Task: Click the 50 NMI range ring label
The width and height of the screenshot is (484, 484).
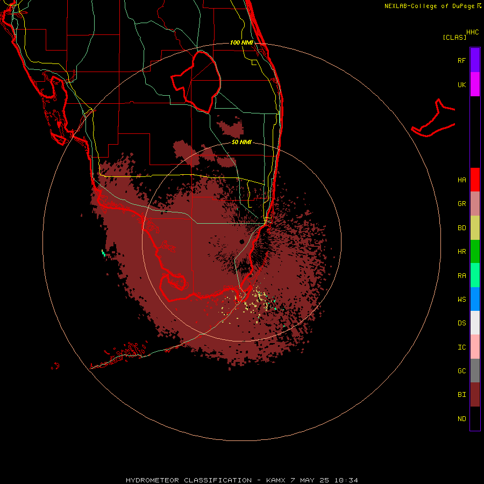Action: click(241, 143)
